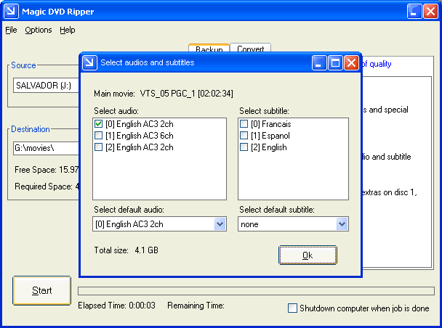
Task: Open the Select default subtitle dropdown
Action: tap(342, 224)
